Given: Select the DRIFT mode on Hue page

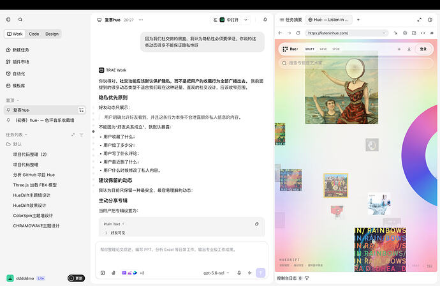Looking at the screenshot, I should 310,49.
